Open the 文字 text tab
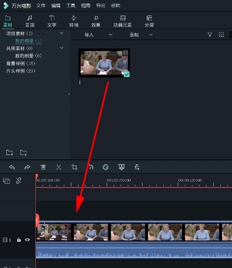 (x=51, y=21)
